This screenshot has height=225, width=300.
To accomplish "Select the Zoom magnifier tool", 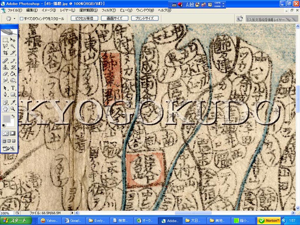I will (13, 109).
